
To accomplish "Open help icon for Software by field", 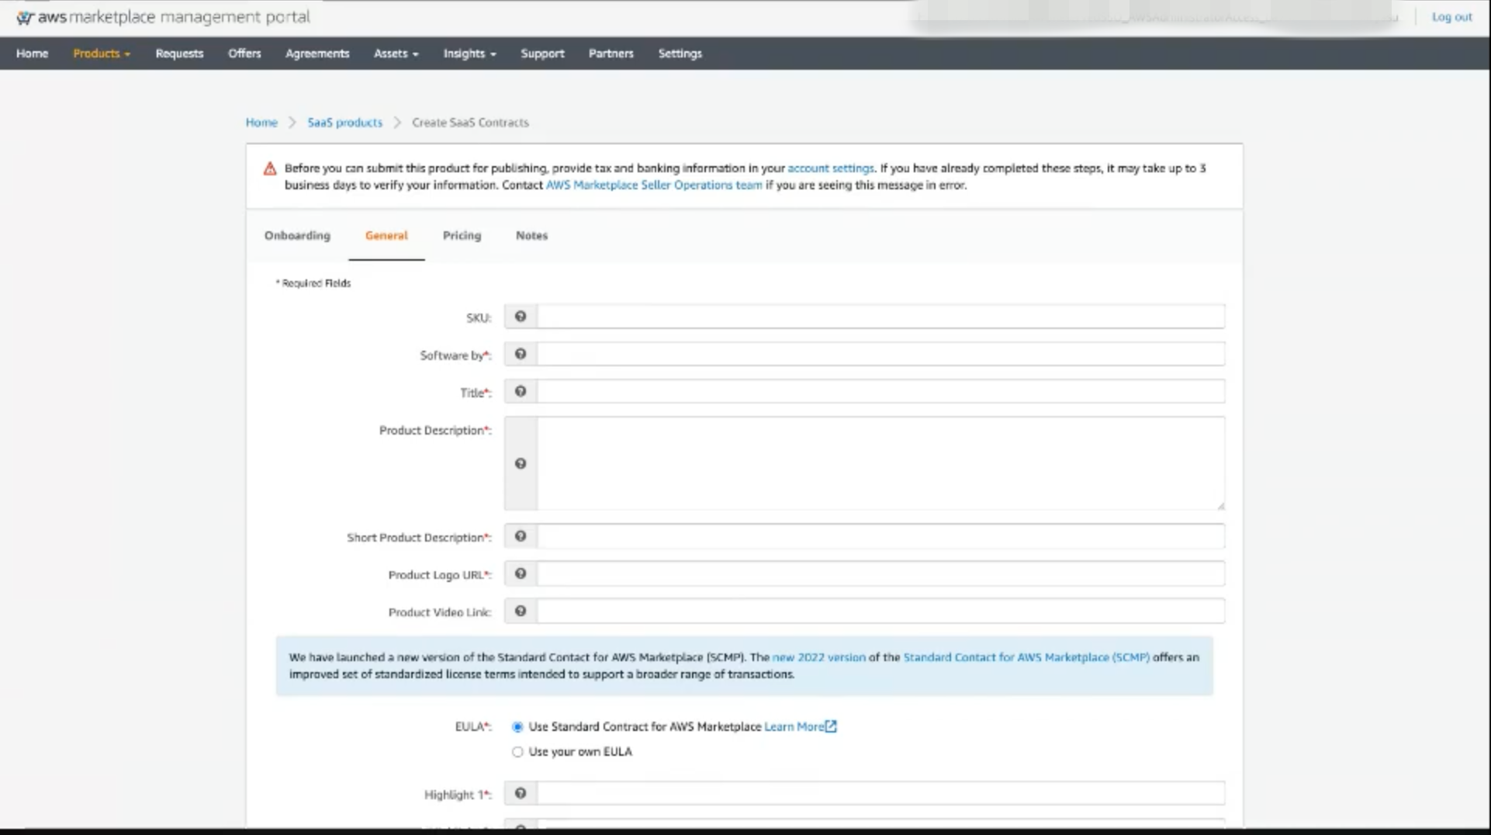I will tap(521, 354).
